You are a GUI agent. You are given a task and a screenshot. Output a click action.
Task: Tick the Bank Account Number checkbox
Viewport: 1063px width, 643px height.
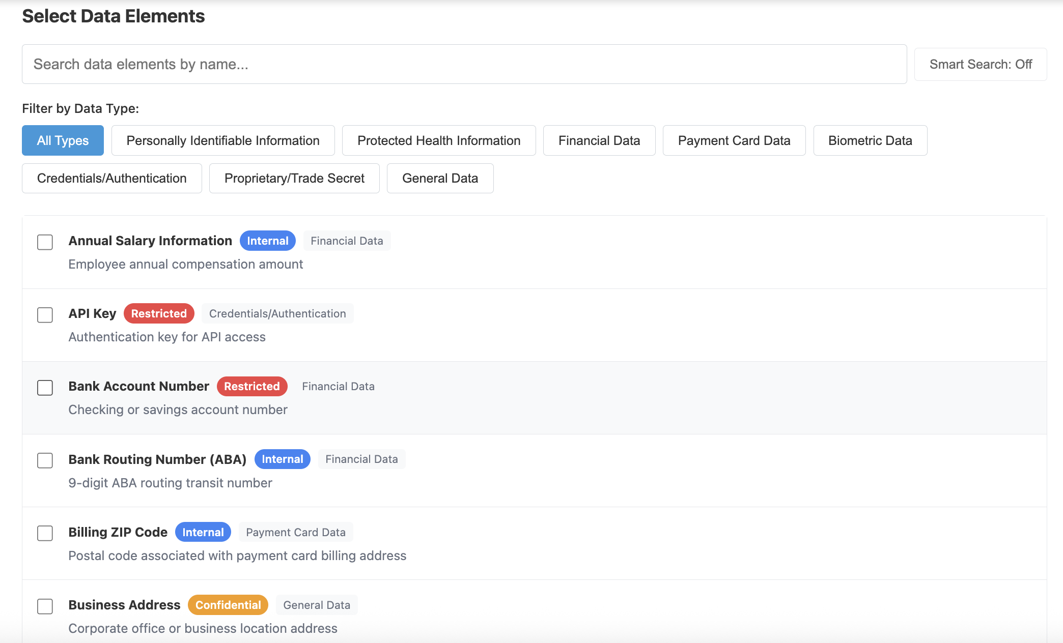tap(45, 388)
